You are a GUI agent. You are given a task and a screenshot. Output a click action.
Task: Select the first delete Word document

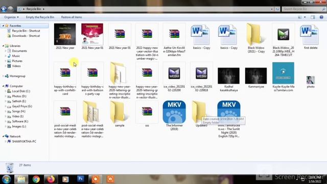click(x=310, y=34)
